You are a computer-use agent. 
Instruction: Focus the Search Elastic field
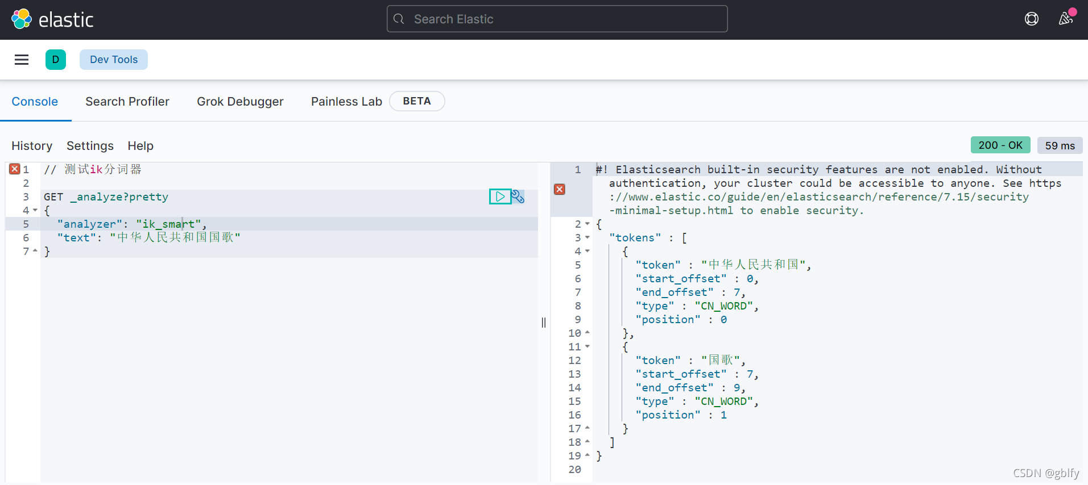click(x=557, y=19)
